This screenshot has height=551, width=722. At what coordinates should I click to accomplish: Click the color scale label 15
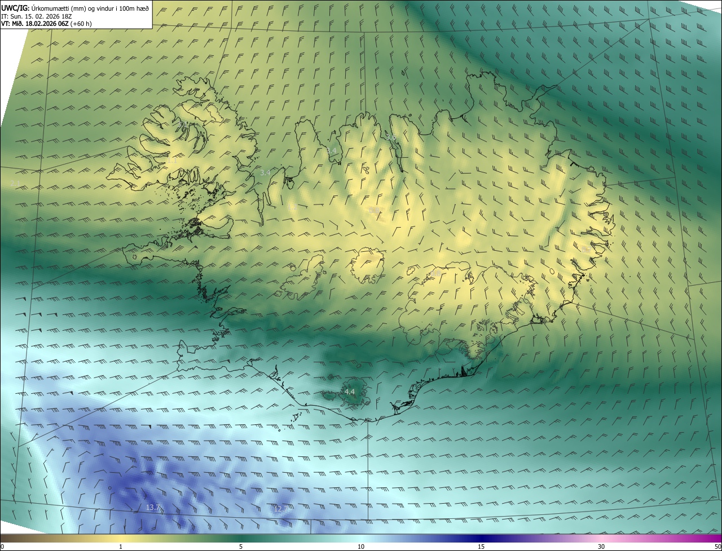pyautogui.click(x=481, y=546)
